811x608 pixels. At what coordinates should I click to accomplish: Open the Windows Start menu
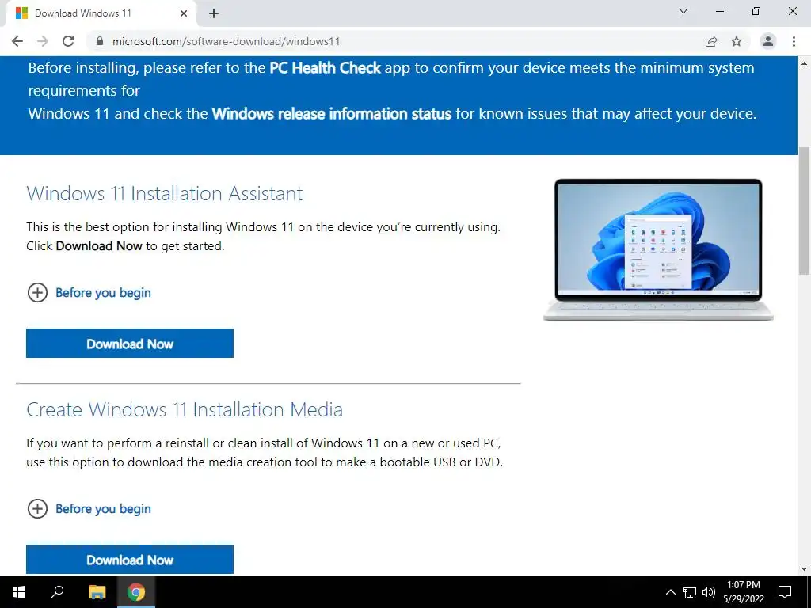(19, 592)
